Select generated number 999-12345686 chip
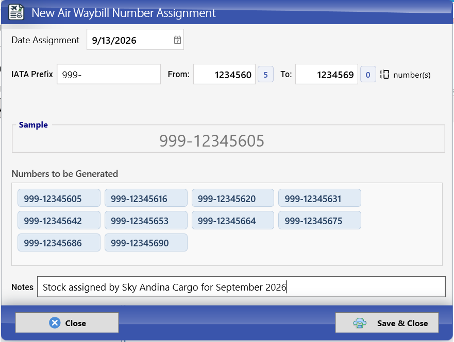 59,243
